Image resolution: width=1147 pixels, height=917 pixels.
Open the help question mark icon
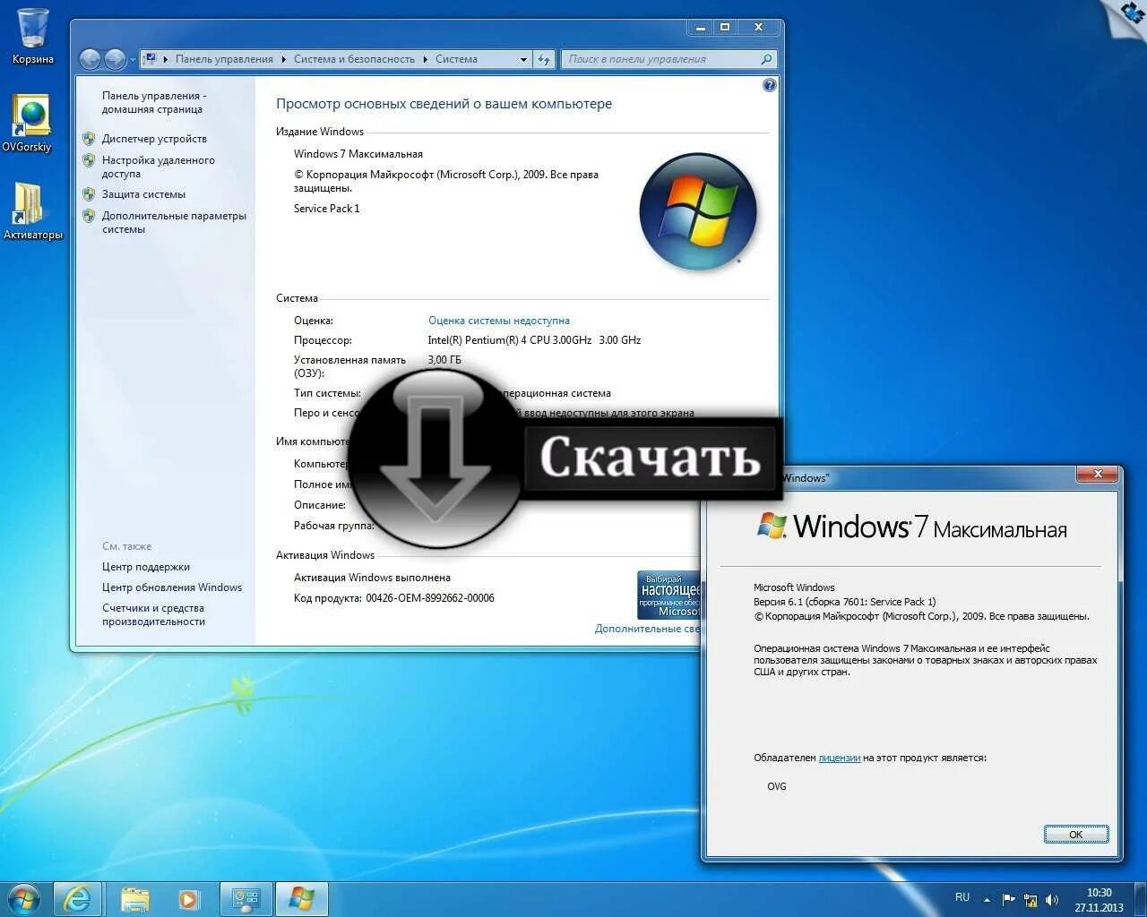(769, 85)
